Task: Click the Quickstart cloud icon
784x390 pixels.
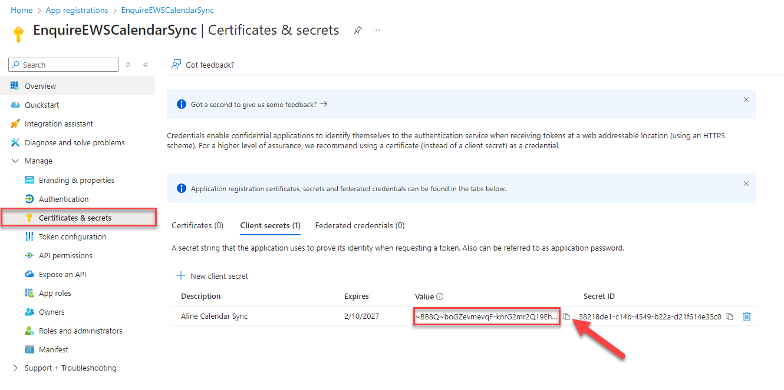Action: 15,105
